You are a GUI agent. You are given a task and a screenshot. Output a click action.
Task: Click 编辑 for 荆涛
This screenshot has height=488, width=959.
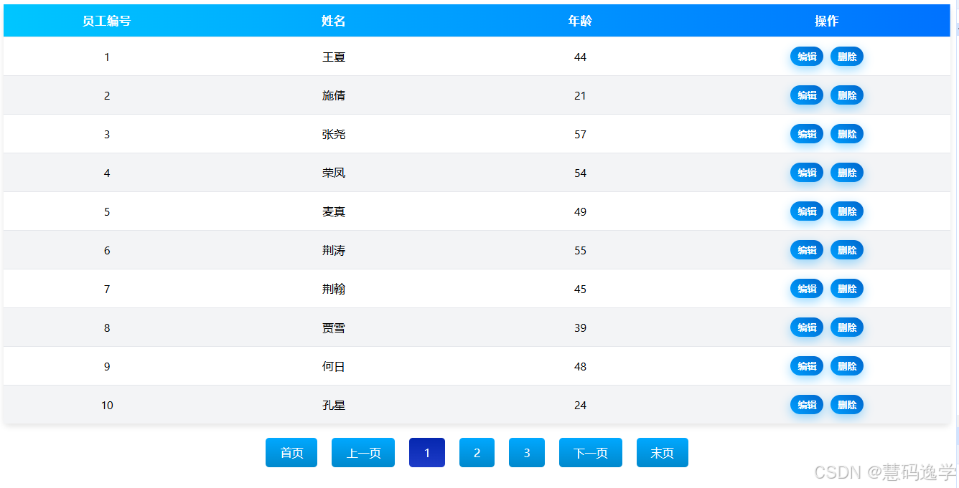click(807, 250)
